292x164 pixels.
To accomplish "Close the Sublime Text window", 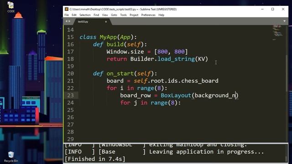I will point(283,9).
